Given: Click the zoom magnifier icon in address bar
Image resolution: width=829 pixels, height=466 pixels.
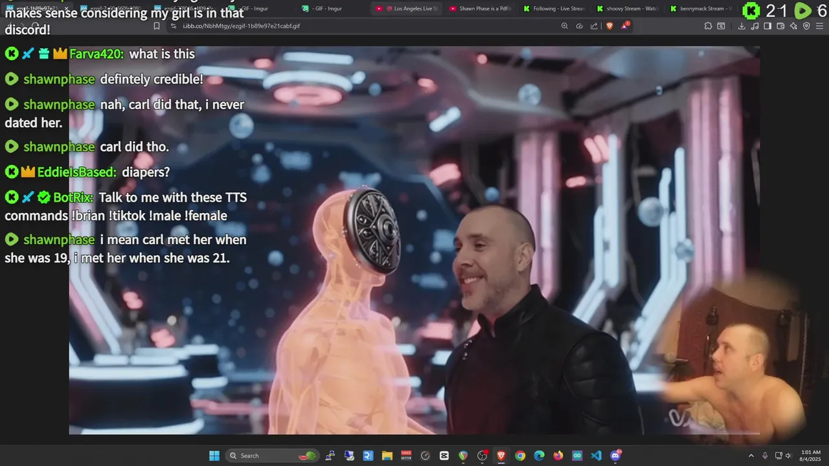Looking at the screenshot, I should pos(564,26).
